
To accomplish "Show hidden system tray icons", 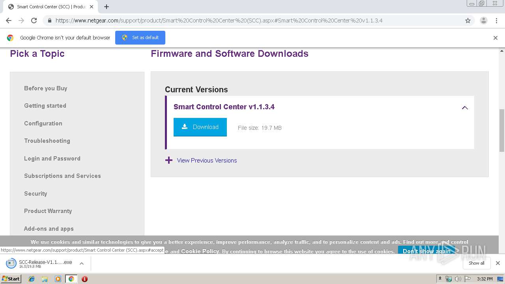I will 440,279.
